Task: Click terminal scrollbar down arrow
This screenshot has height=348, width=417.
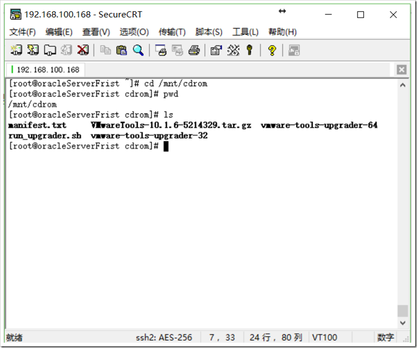Action: coord(402,323)
